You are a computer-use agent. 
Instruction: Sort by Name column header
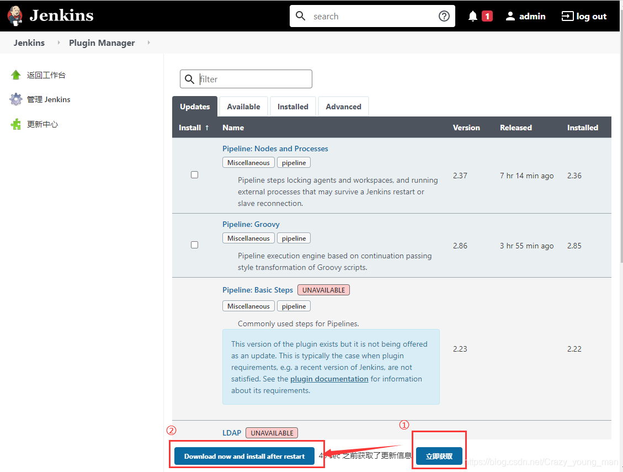click(x=233, y=128)
